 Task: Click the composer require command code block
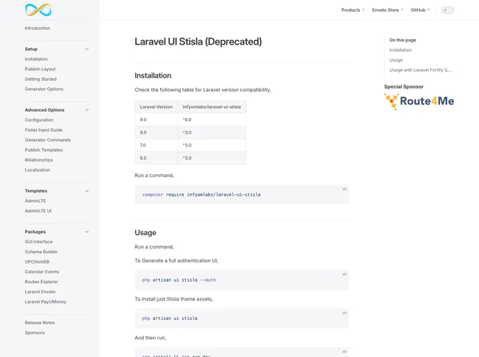(x=242, y=195)
